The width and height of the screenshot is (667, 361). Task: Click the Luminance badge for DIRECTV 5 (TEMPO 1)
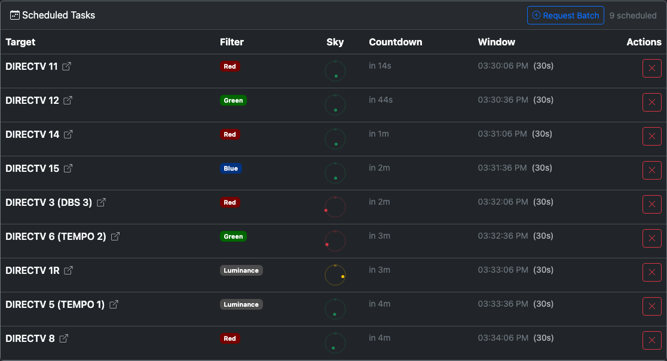coord(241,304)
